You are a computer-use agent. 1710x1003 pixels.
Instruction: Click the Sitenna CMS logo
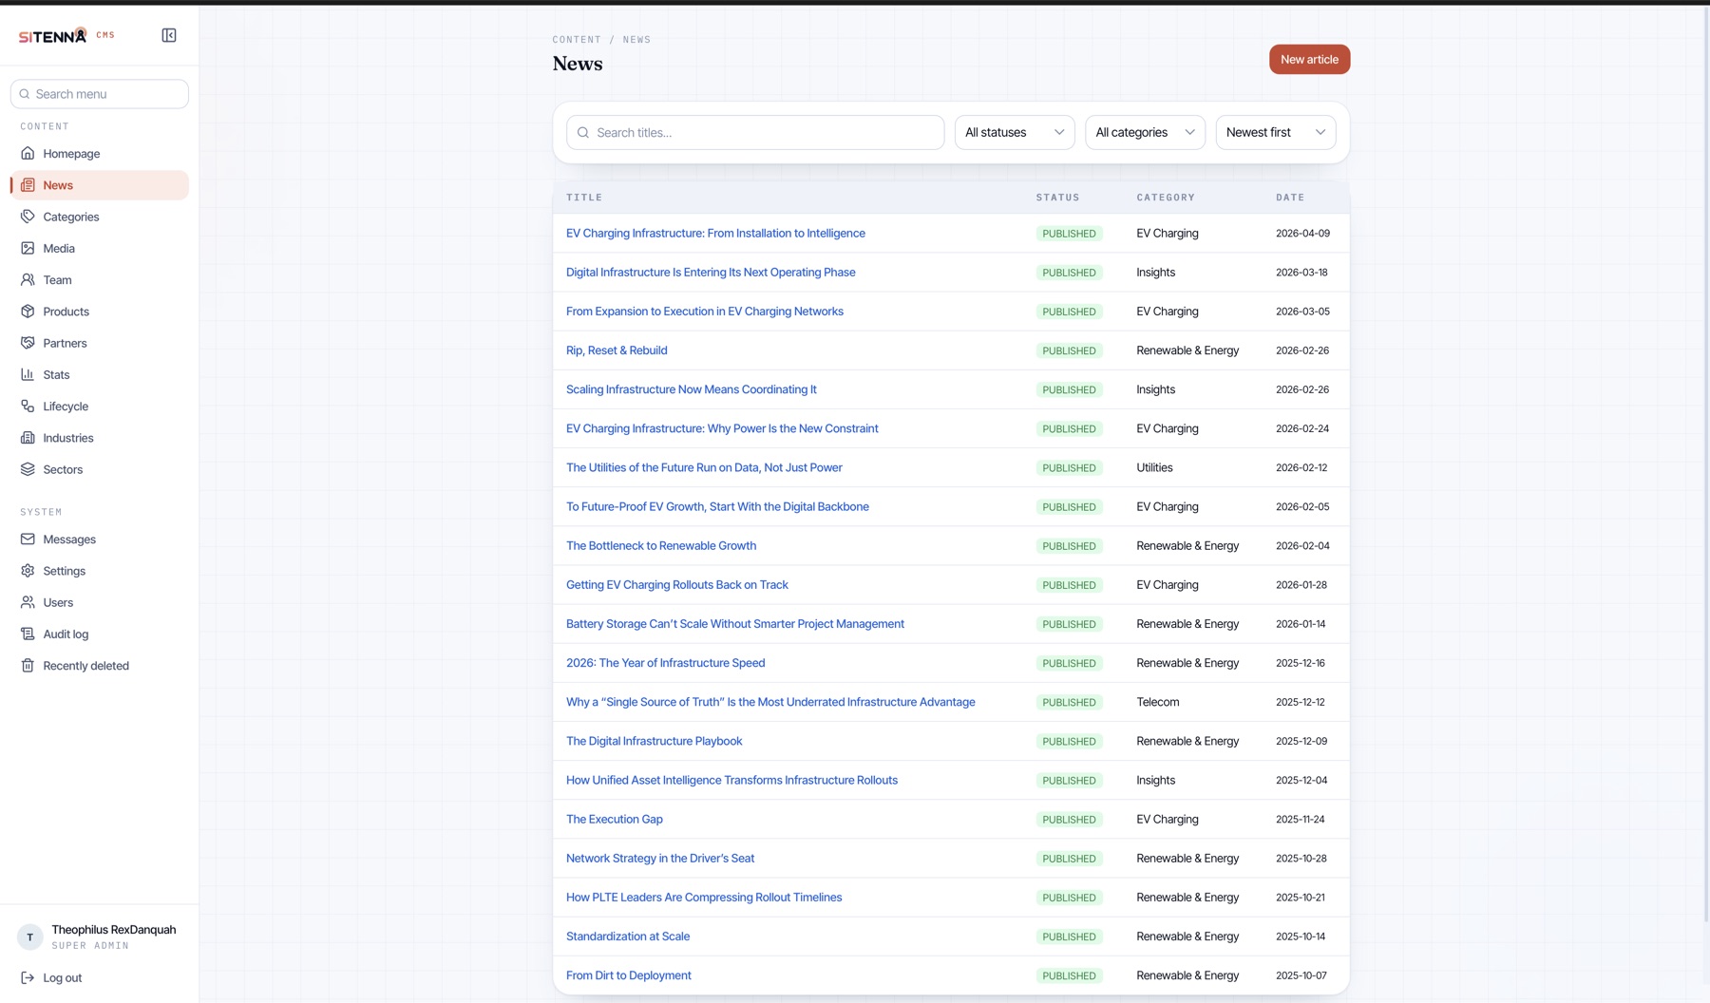[x=66, y=35]
